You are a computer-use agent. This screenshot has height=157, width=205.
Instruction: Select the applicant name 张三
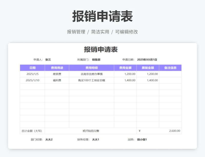click(48, 60)
